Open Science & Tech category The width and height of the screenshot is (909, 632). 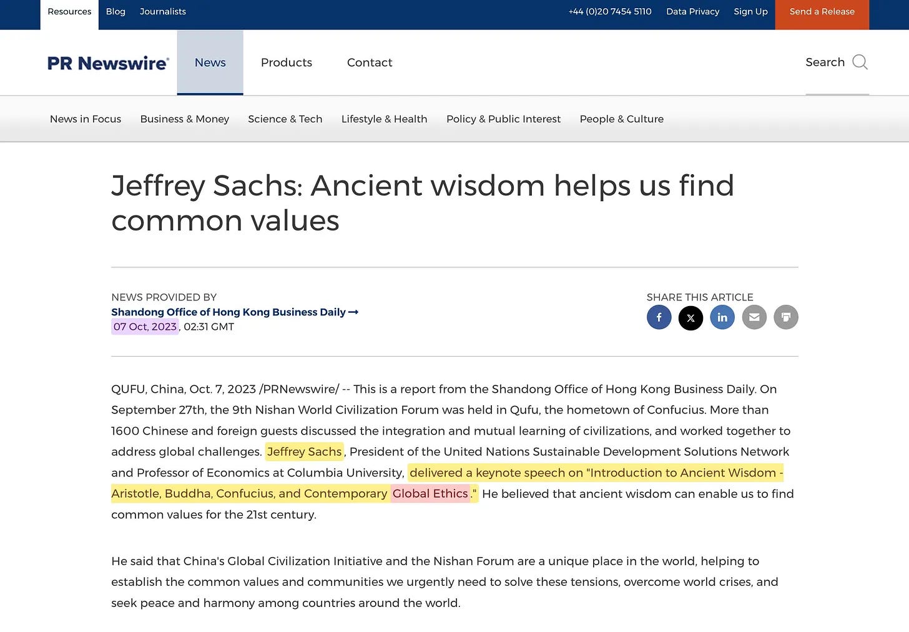point(285,119)
